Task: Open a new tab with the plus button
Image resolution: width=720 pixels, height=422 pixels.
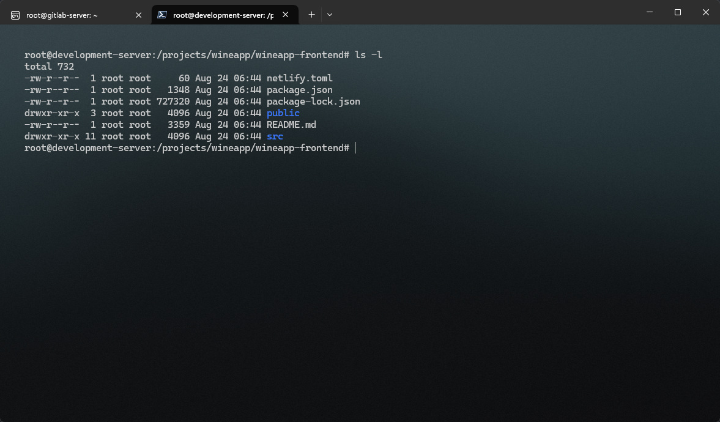Action: [x=311, y=15]
